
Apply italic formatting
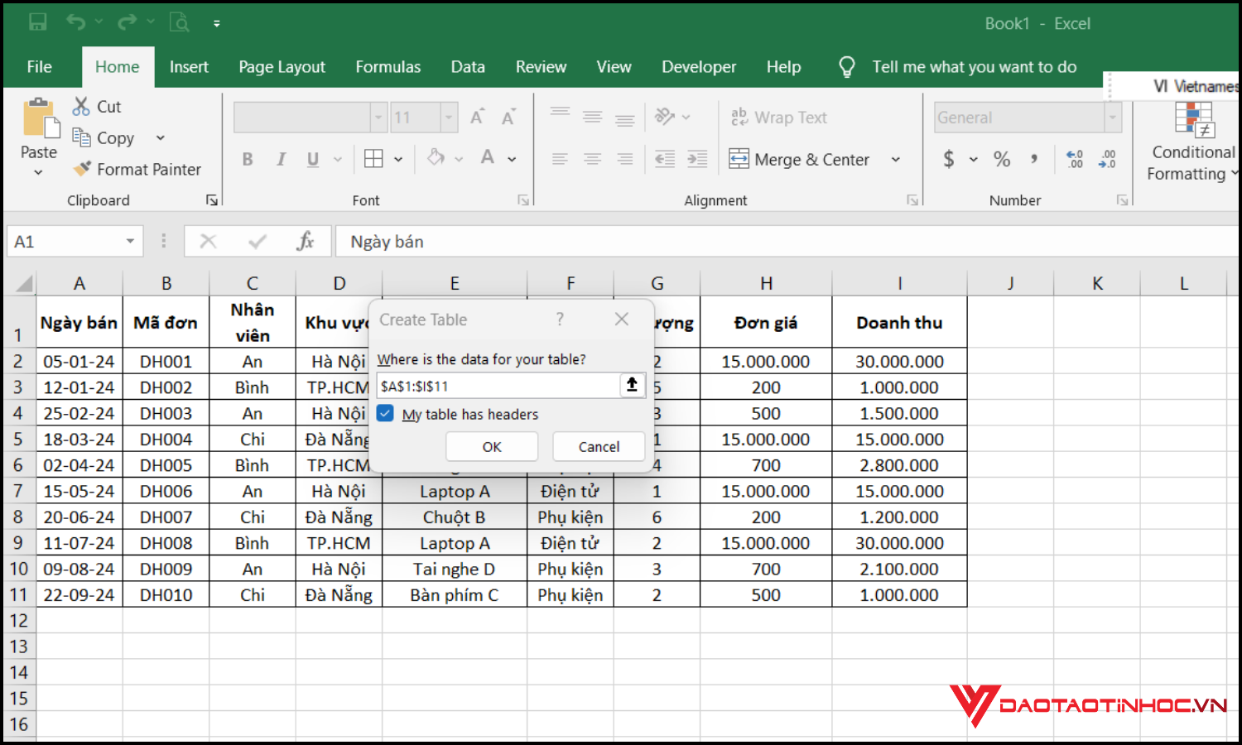pyautogui.click(x=281, y=159)
